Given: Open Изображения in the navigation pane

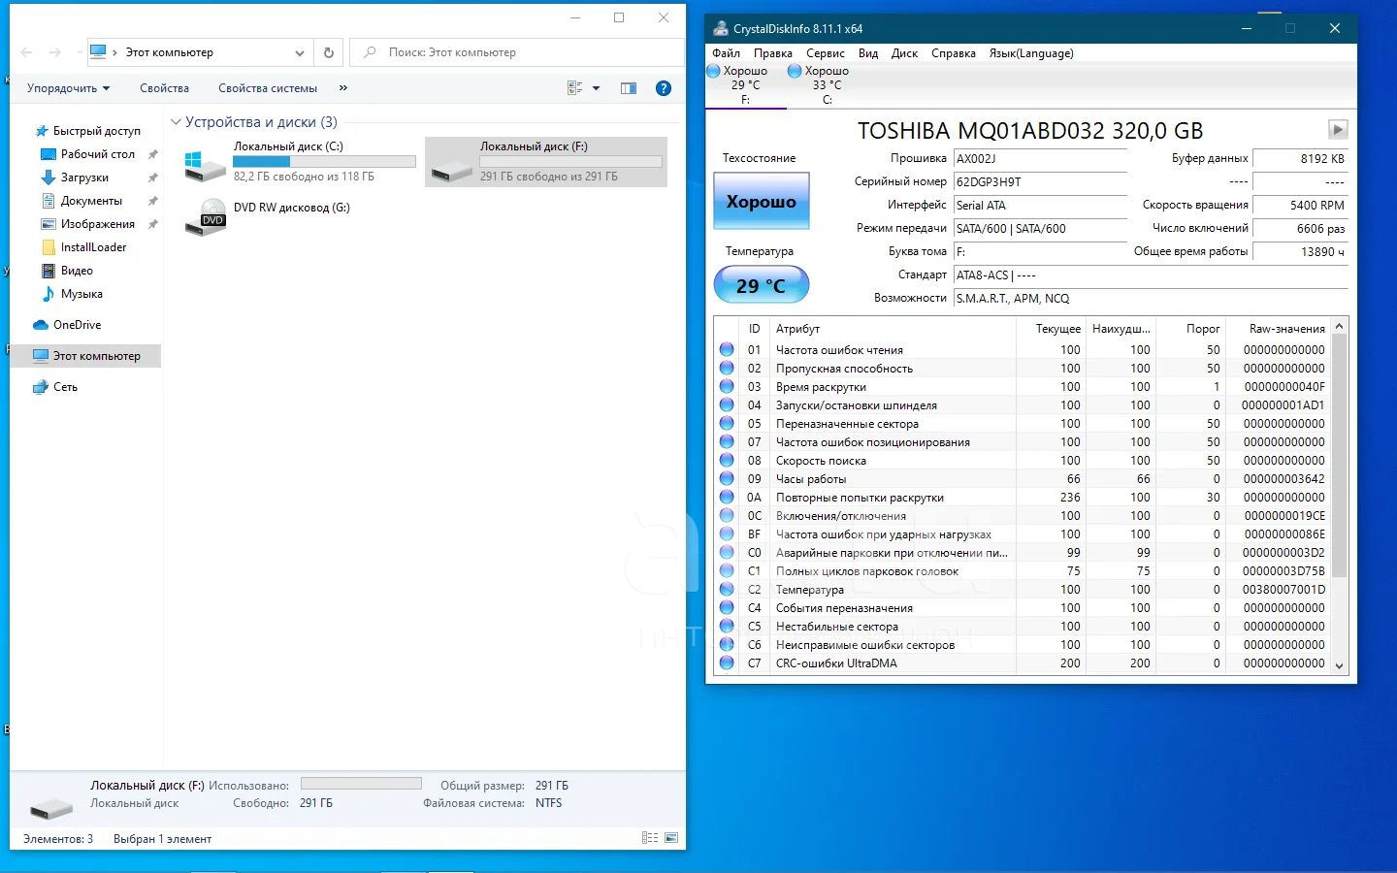Looking at the screenshot, I should pyautogui.click(x=97, y=224).
